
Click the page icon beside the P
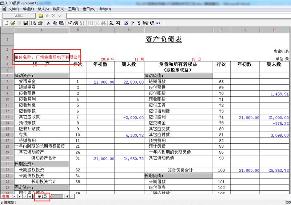point(139,23)
